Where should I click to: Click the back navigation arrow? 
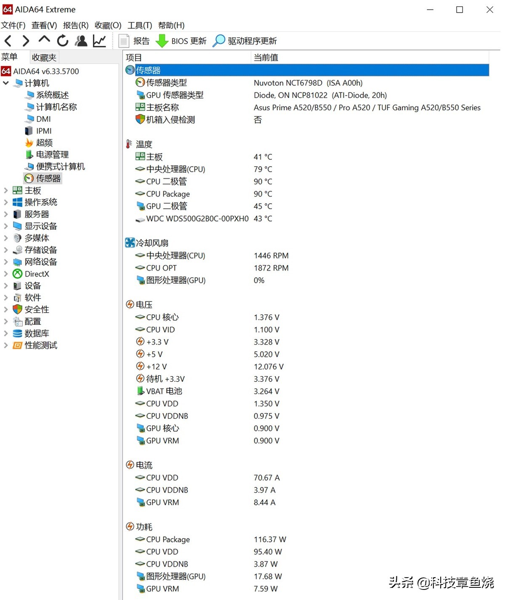tap(8, 41)
